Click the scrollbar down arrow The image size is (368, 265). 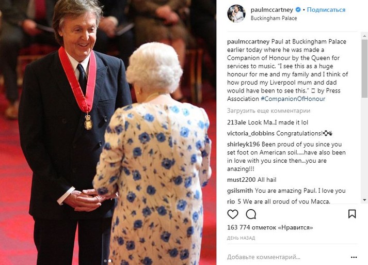pos(364,200)
